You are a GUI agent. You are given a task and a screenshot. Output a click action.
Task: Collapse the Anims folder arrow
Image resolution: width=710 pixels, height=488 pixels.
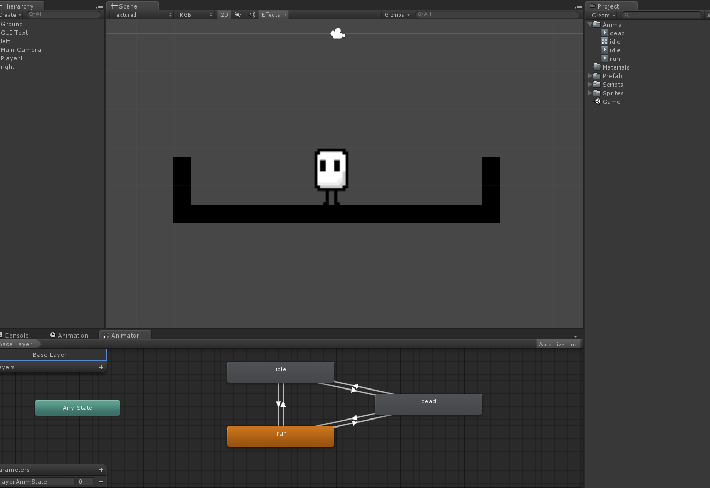pos(590,24)
